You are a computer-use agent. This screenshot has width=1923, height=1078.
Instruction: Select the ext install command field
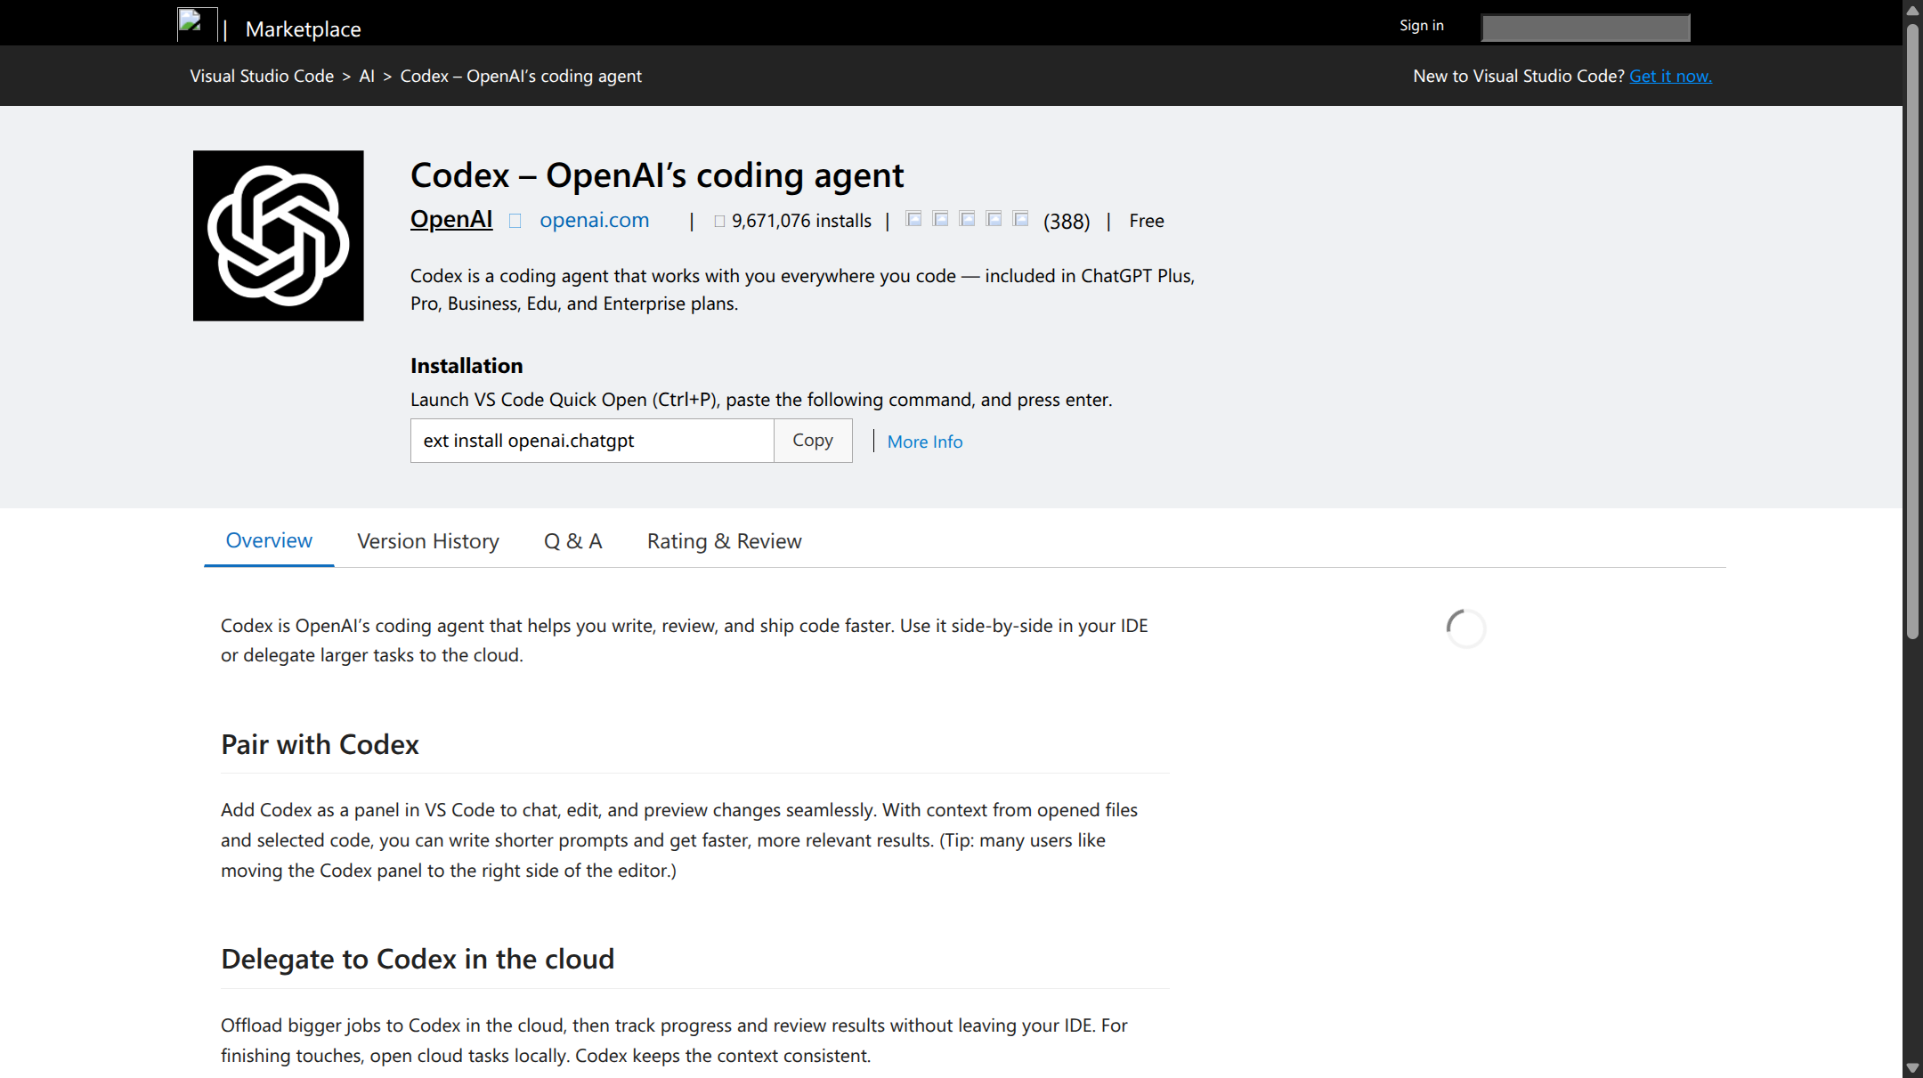[x=592, y=441]
